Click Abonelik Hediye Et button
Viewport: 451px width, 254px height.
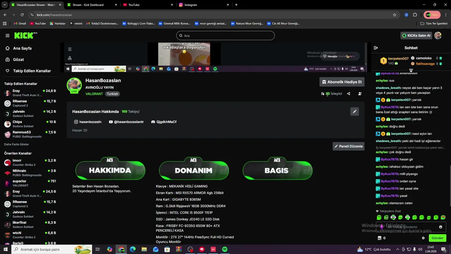pos(342,82)
